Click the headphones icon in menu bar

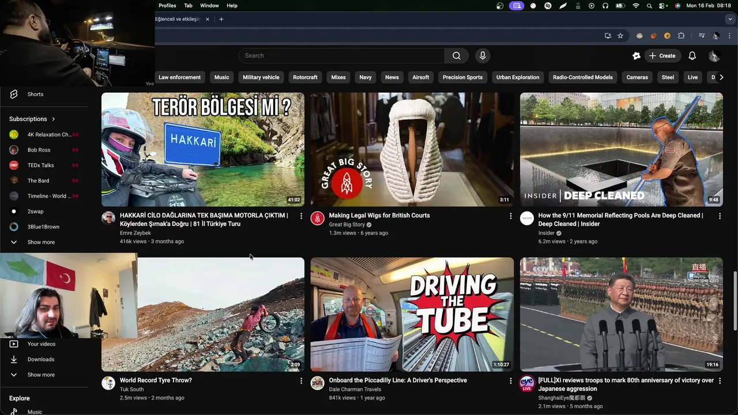[605, 6]
